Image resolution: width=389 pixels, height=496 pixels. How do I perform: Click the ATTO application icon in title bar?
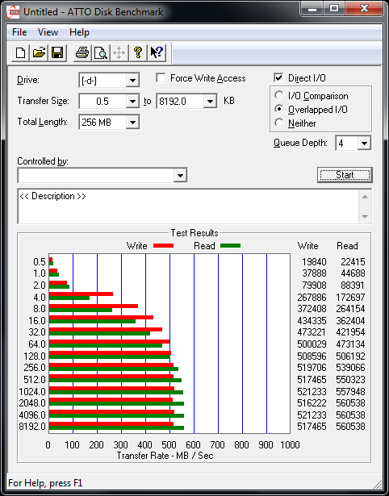coord(14,13)
